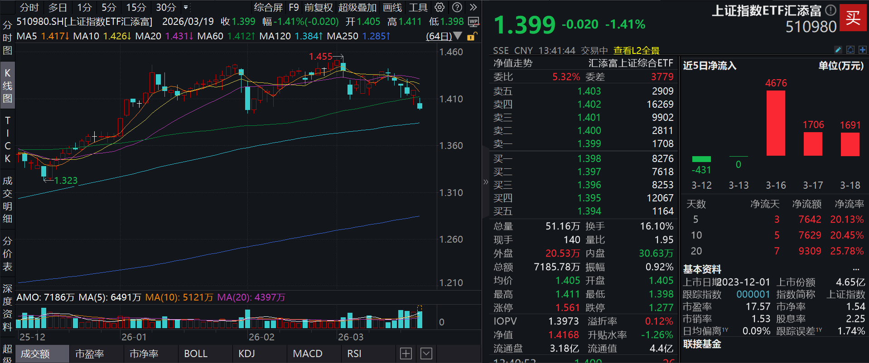Image resolution: width=869 pixels, height=363 pixels.
Task: Select the 成交额 indicator tab
Action: pos(42,353)
